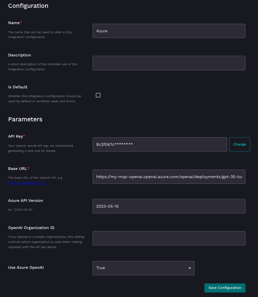
Task: Click the Name field containing Azure
Action: 169,31
